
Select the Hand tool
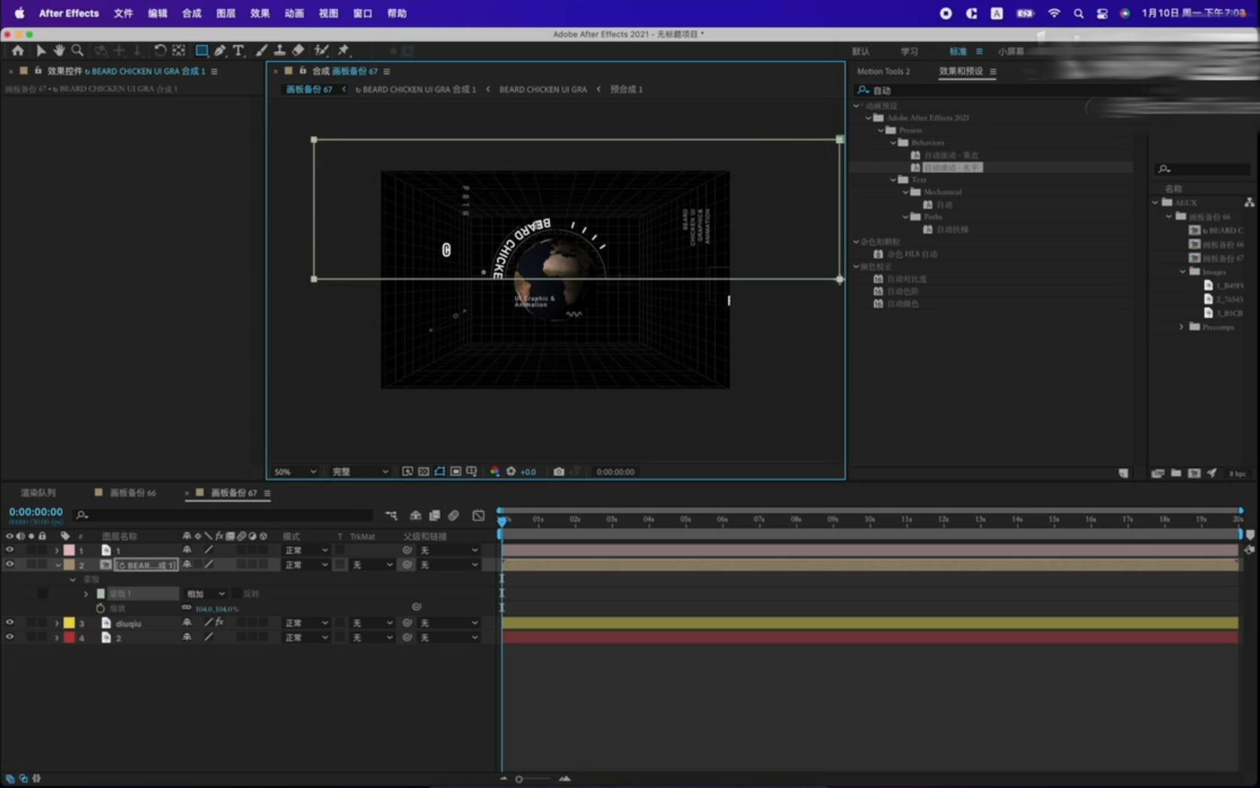[x=59, y=50]
